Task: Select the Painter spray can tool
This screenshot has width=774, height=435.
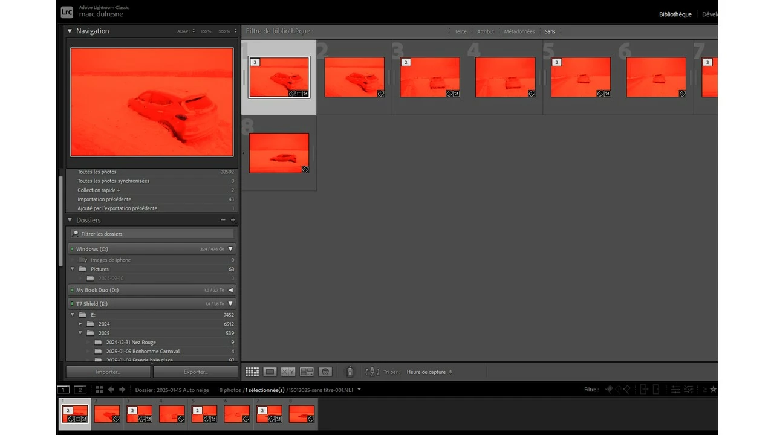Action: 349,372
